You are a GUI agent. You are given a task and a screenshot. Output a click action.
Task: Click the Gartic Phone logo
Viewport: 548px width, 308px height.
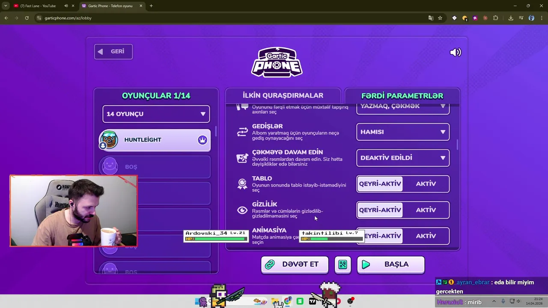pos(277,62)
